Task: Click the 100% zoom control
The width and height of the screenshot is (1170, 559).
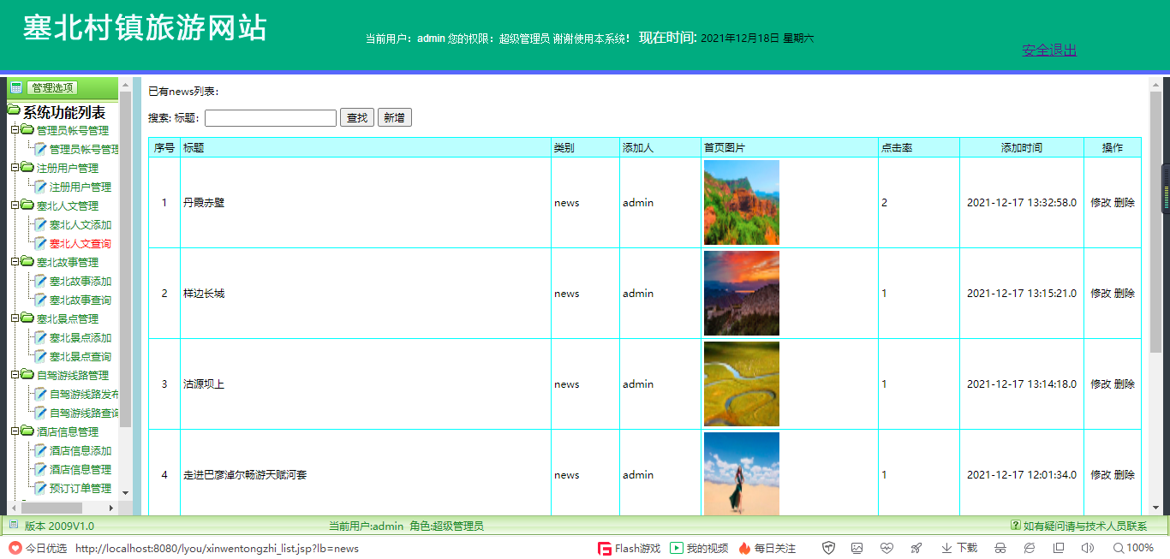Action: click(1133, 548)
